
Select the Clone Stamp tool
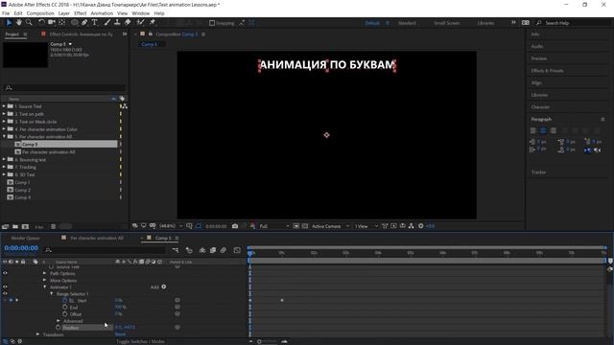coord(117,23)
